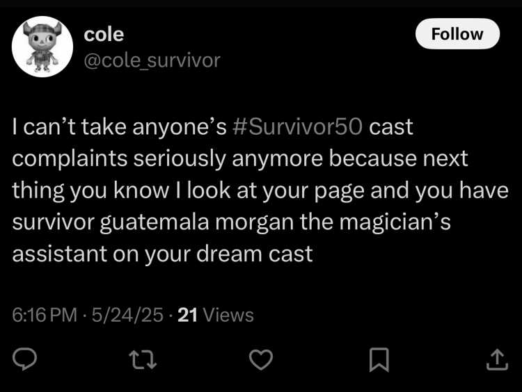Open the share upload arrow icon
522x392 pixels.
497,359
